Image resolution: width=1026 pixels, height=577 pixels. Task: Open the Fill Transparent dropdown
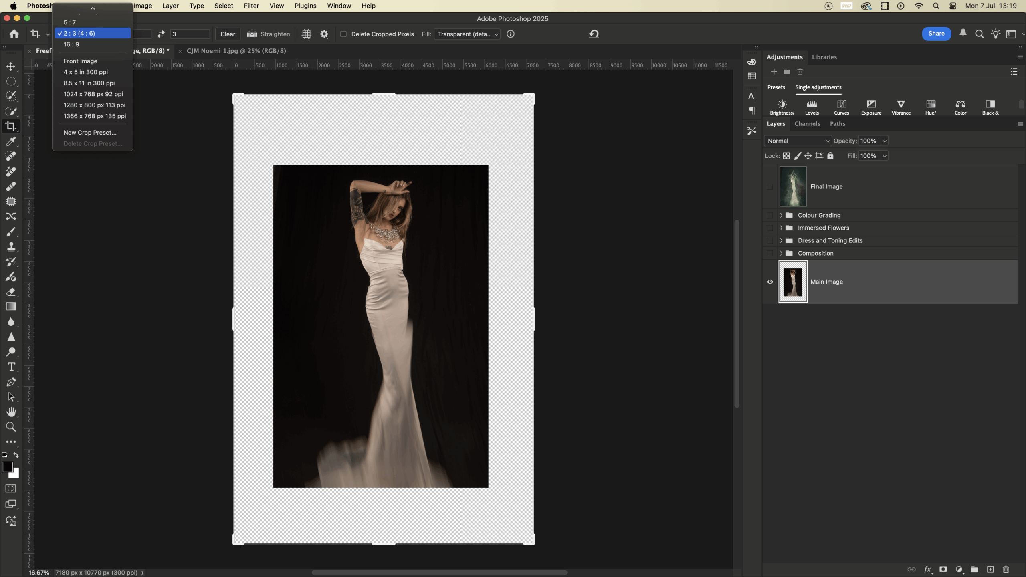[x=467, y=34]
